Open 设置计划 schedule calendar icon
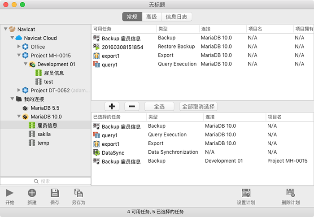The image size is (314, 217). pos(246,193)
